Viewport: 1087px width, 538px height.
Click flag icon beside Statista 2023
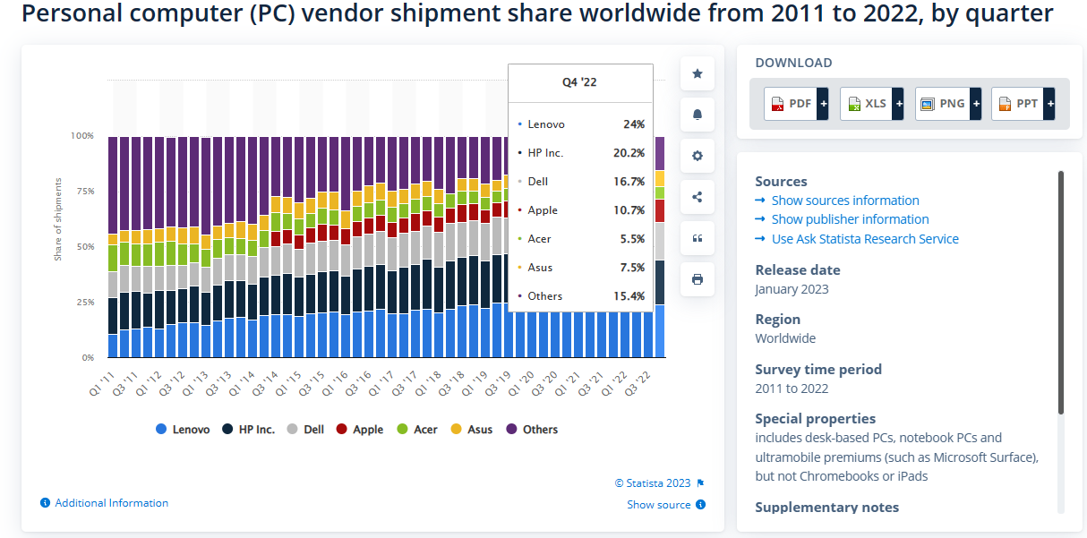701,483
